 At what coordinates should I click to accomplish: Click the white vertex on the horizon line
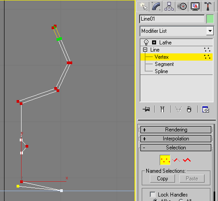pyautogui.click(x=61, y=191)
